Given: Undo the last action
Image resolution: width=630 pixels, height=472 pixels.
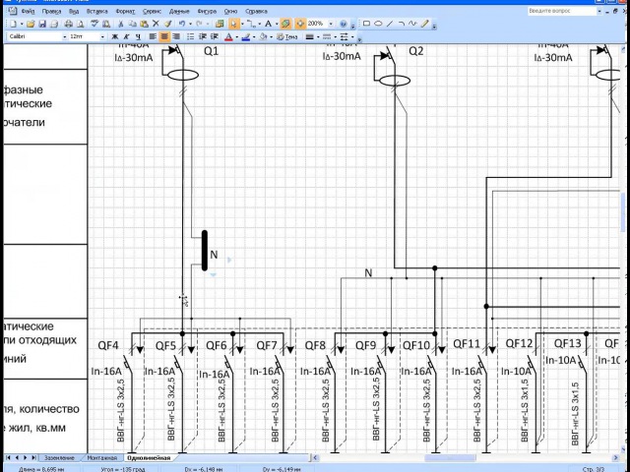Looking at the screenshot, I should pos(182,24).
